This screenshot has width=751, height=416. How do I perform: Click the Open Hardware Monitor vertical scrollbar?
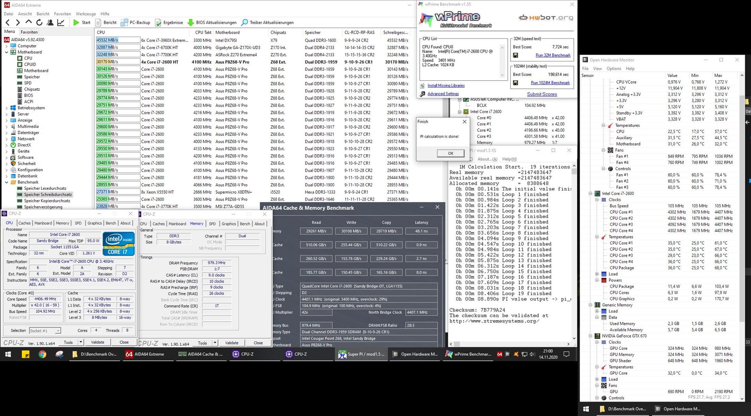tap(742, 237)
